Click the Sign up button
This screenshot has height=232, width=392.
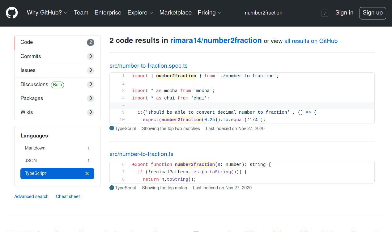pos(373,13)
